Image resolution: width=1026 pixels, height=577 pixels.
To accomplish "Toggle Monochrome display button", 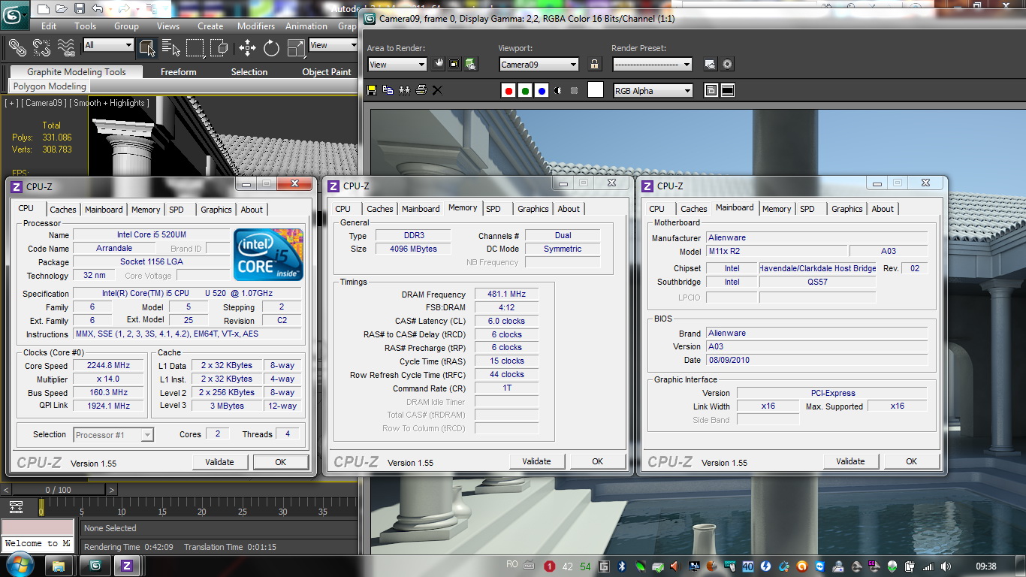I will coord(575,91).
